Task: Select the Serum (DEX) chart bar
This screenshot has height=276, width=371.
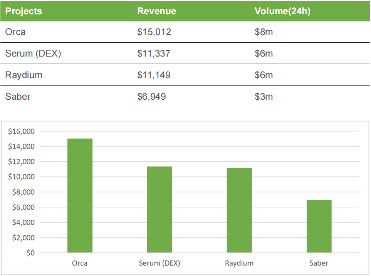Action: [x=159, y=209]
